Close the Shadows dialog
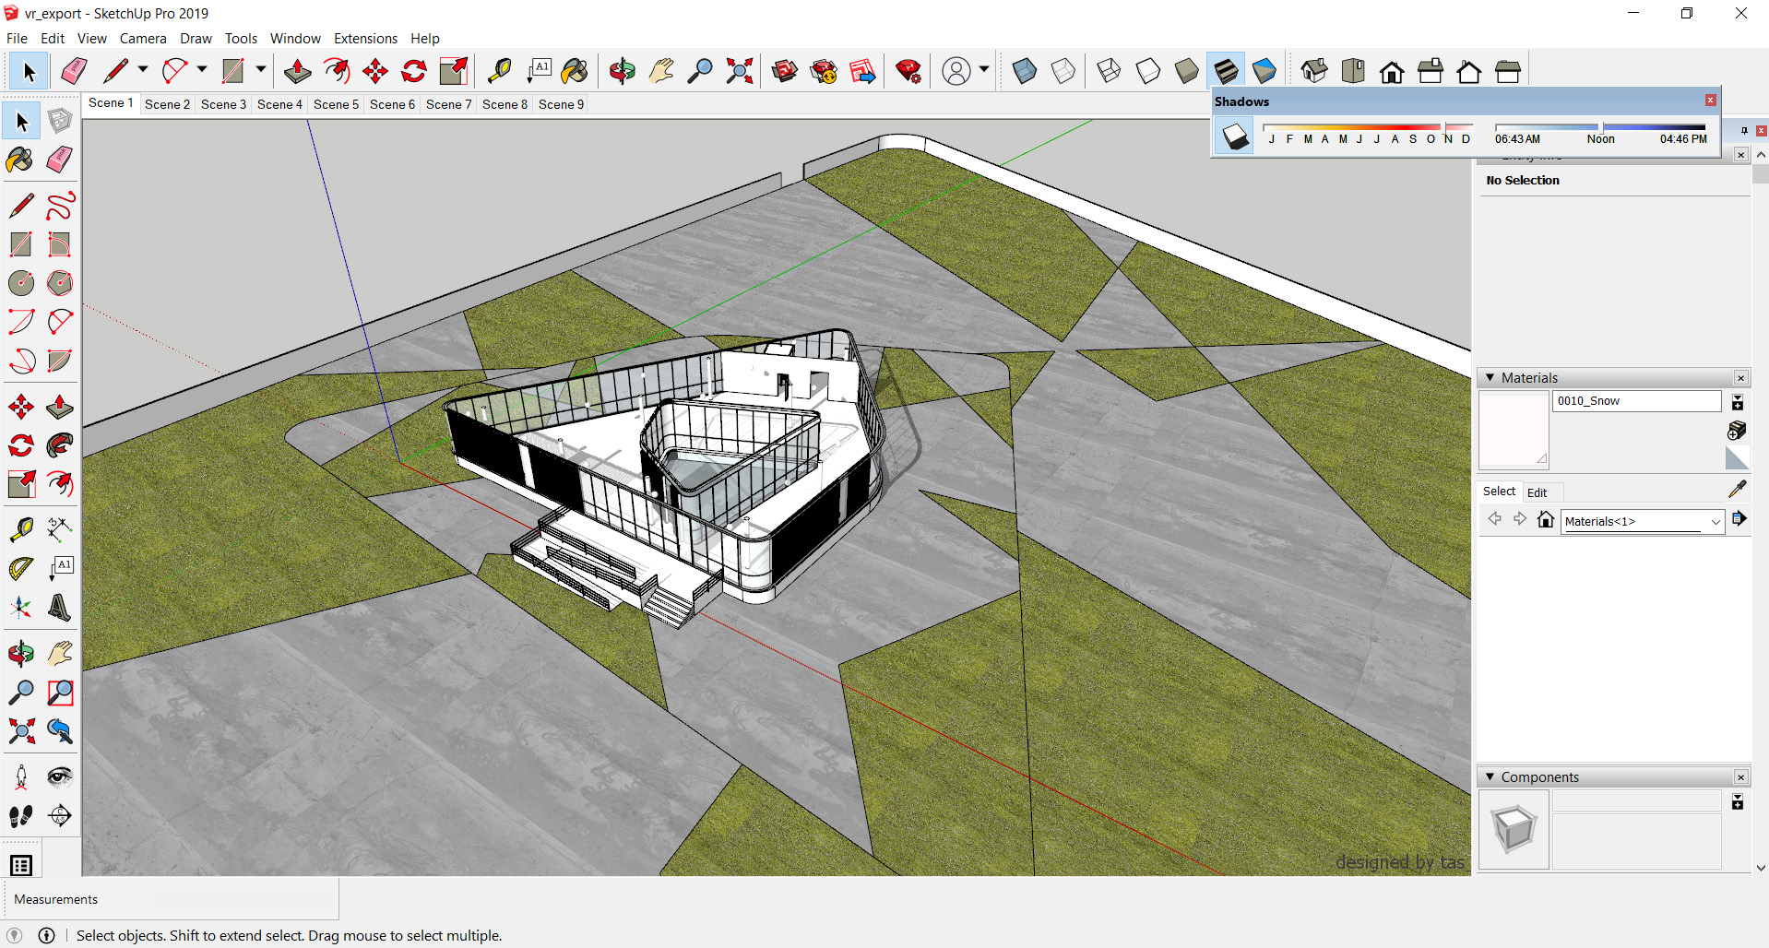Screen dimensions: 1769x948 pyautogui.click(x=1710, y=101)
